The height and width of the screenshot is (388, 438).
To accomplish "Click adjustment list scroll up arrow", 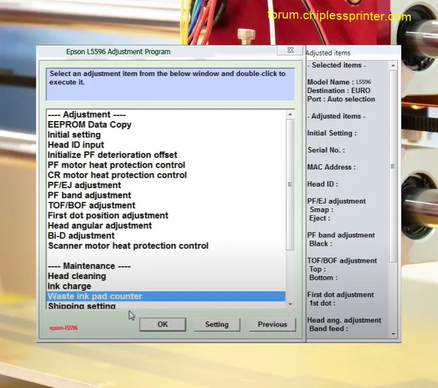I will [x=290, y=114].
